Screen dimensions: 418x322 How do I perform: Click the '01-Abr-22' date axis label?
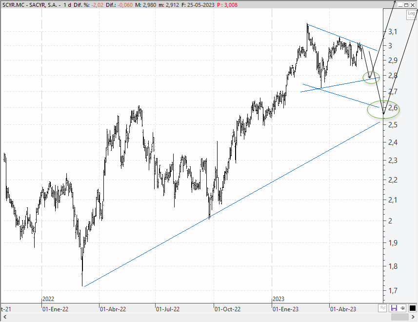[x=113, y=309]
